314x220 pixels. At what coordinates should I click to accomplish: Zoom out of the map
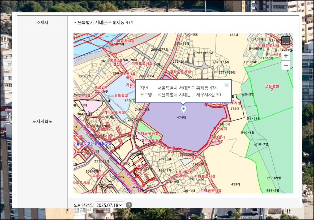click(286, 65)
